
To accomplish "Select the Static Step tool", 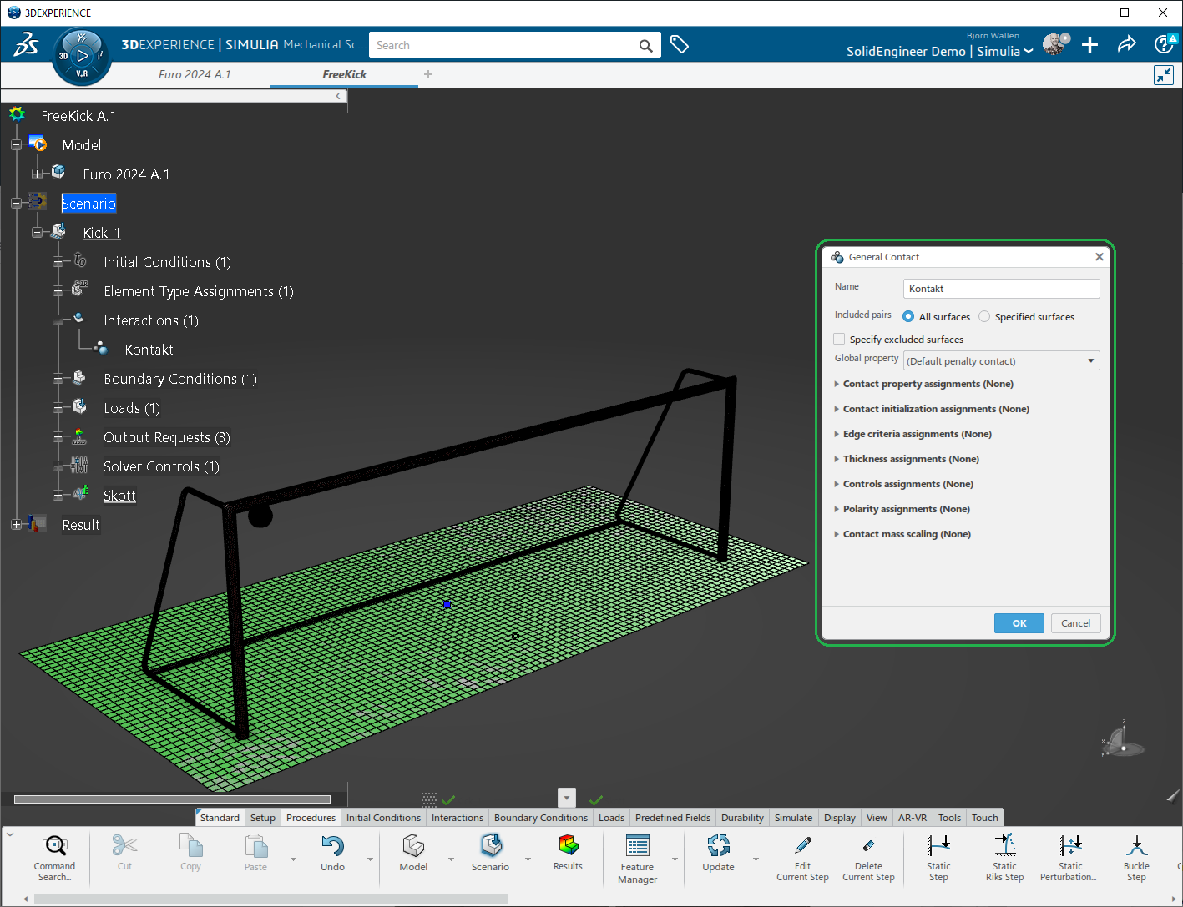I will pos(938,847).
